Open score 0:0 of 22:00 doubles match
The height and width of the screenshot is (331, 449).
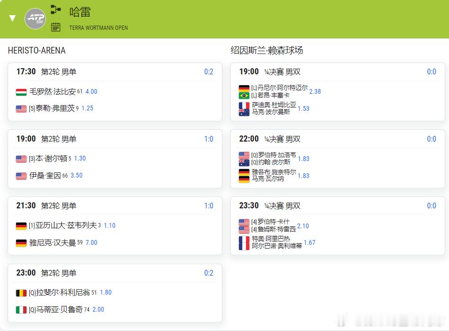pos(431,139)
